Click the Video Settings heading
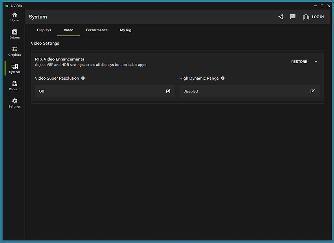334x243 pixels. (45, 43)
